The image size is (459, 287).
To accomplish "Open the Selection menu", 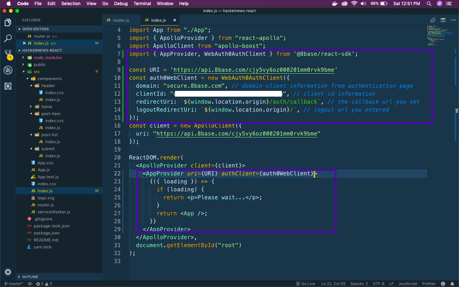I will pyautogui.click(x=71, y=4).
